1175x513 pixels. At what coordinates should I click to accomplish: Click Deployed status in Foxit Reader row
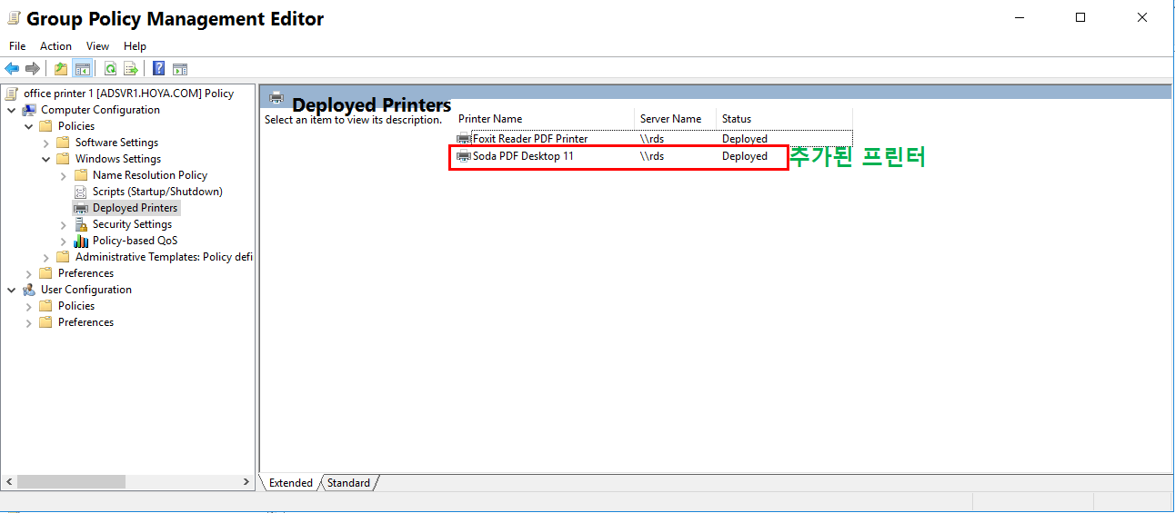pyautogui.click(x=745, y=139)
